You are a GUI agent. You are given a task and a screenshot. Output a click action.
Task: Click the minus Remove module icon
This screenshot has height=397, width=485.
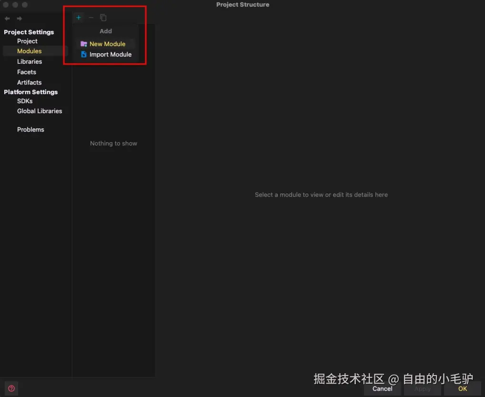[91, 18]
